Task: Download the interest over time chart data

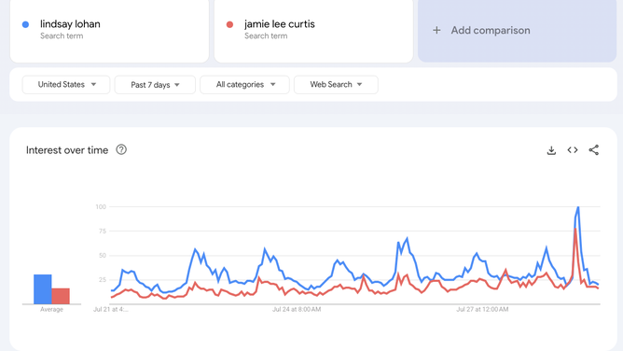Action: [x=551, y=150]
